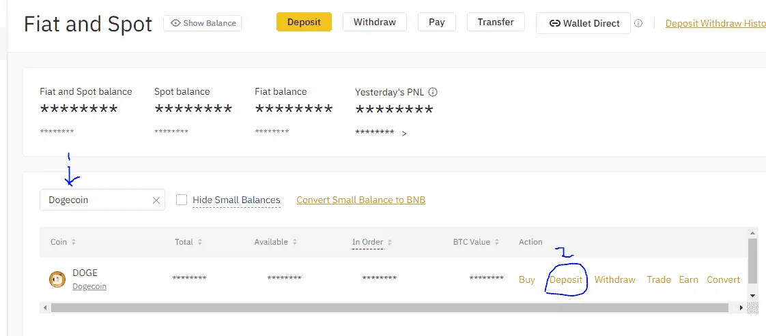Viewport: 766px width, 336px height.
Task: Sort by Available column
Action: click(276, 242)
